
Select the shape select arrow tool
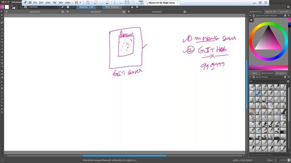click(x=2, y=15)
